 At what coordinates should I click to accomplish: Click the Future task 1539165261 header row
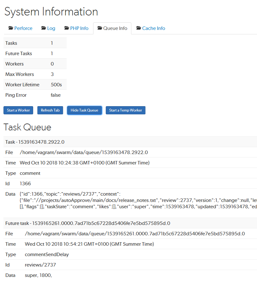tap(130, 223)
